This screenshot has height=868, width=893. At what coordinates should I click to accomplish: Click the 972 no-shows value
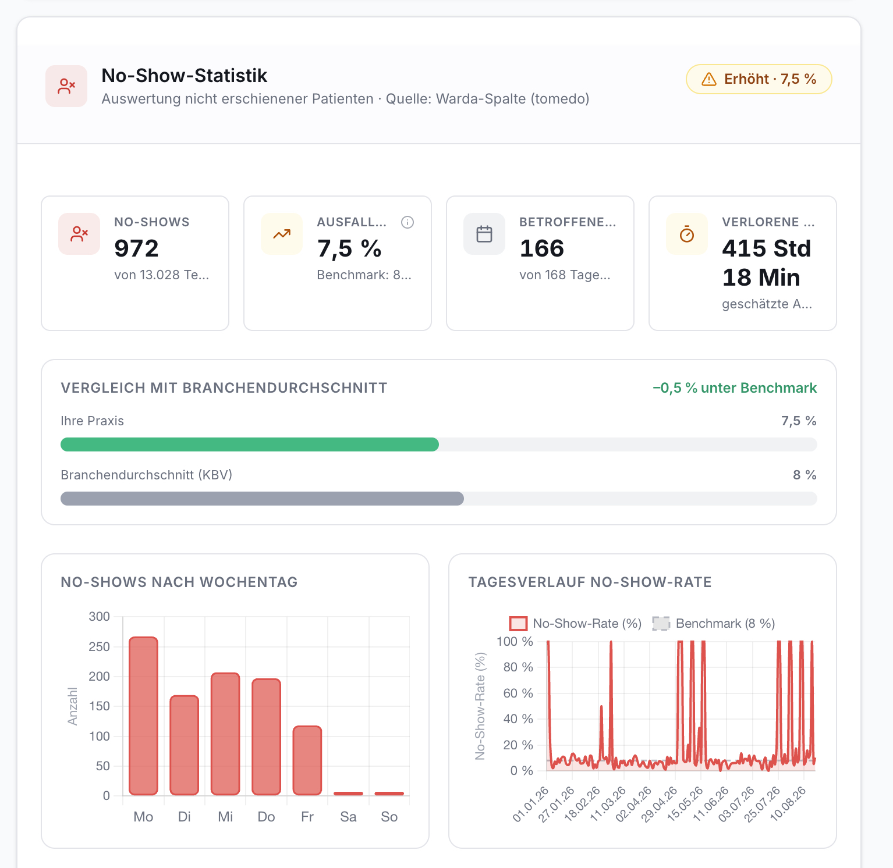[136, 248]
